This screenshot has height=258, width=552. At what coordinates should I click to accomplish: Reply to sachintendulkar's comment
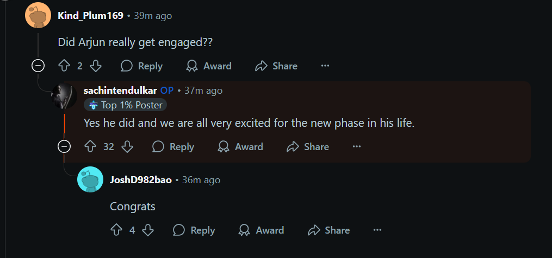click(x=173, y=147)
